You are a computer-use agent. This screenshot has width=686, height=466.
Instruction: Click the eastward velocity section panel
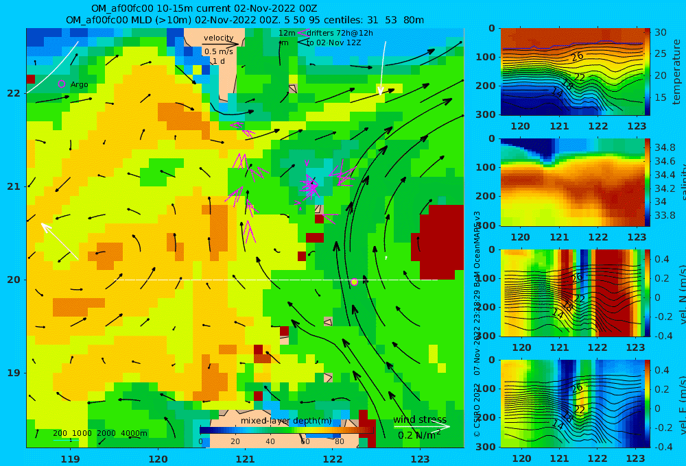click(x=572, y=404)
